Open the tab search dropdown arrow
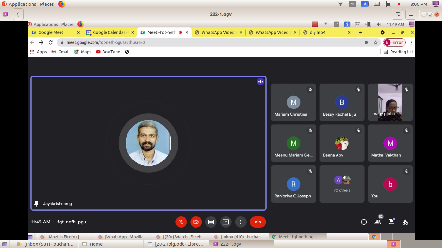The width and height of the screenshot is (442, 248). [382, 32]
